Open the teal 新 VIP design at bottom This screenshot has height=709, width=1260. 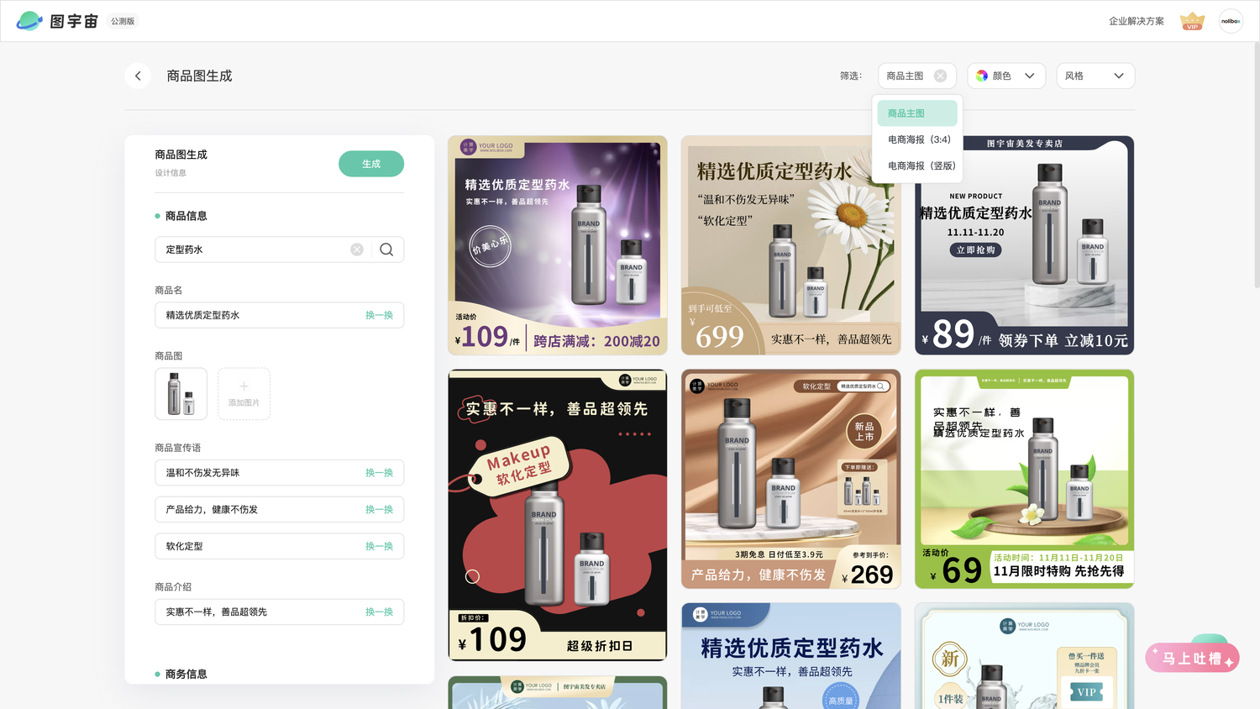pos(1024,655)
